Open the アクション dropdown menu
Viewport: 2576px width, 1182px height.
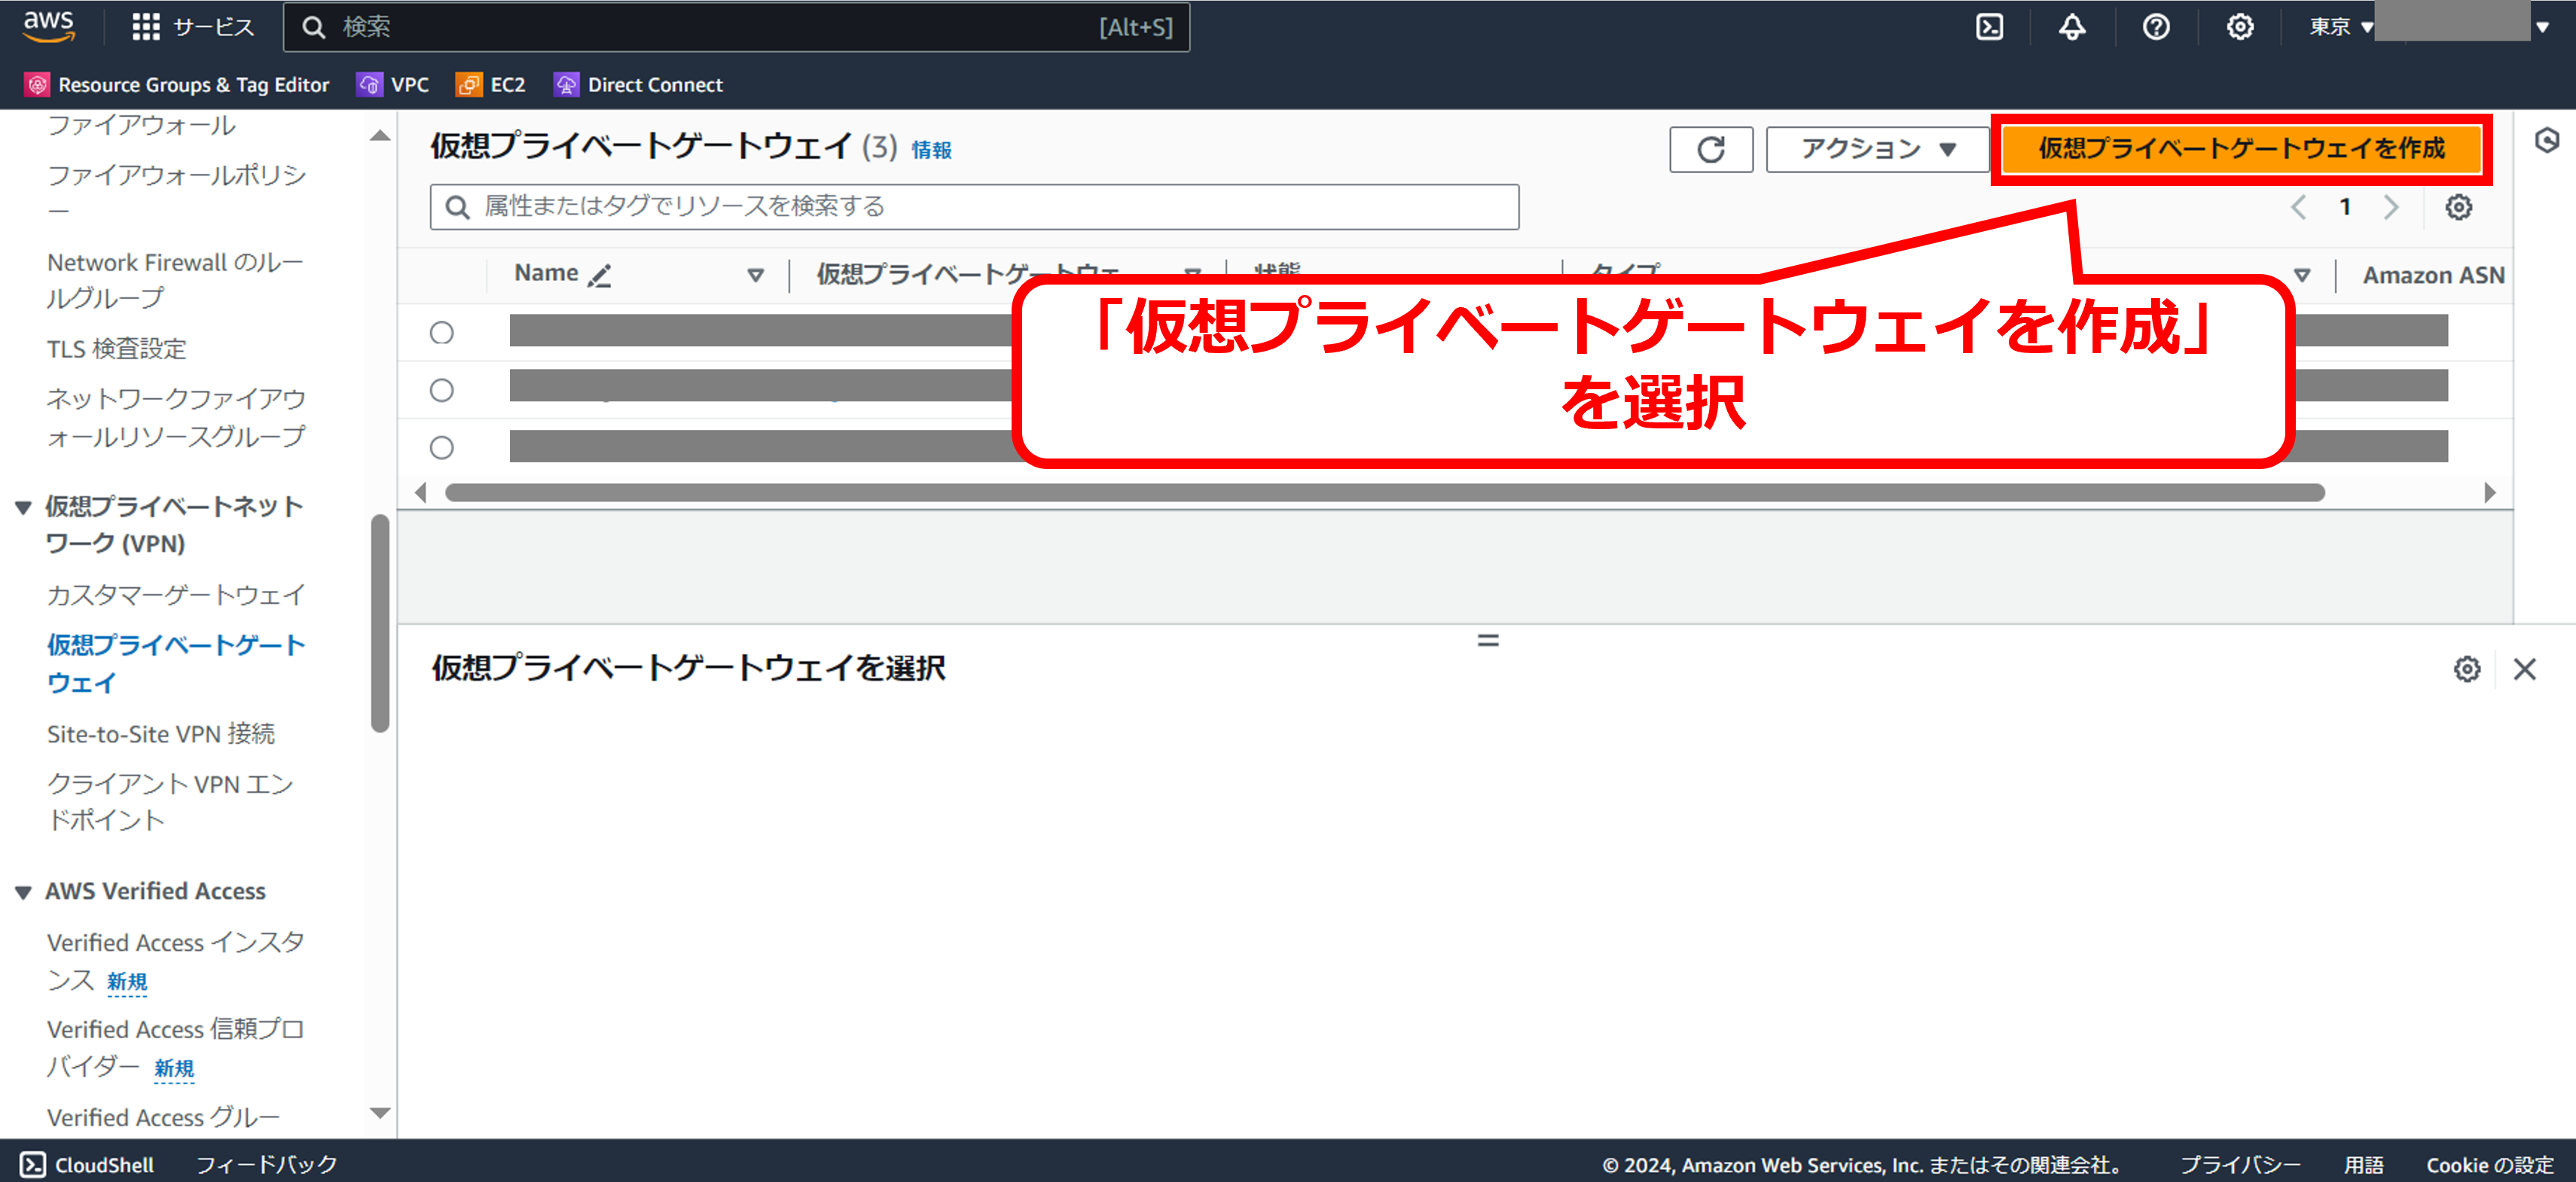[1876, 150]
